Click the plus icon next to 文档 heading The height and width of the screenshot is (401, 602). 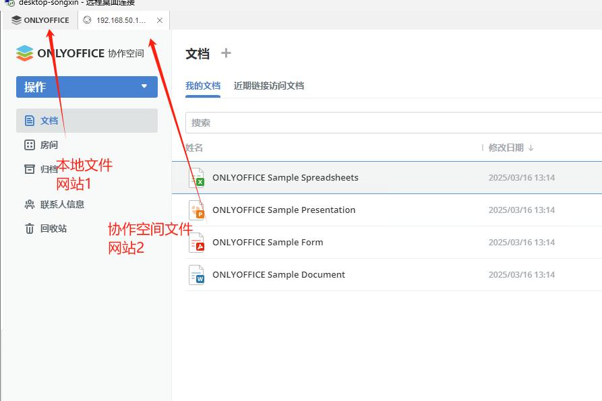[x=226, y=53]
